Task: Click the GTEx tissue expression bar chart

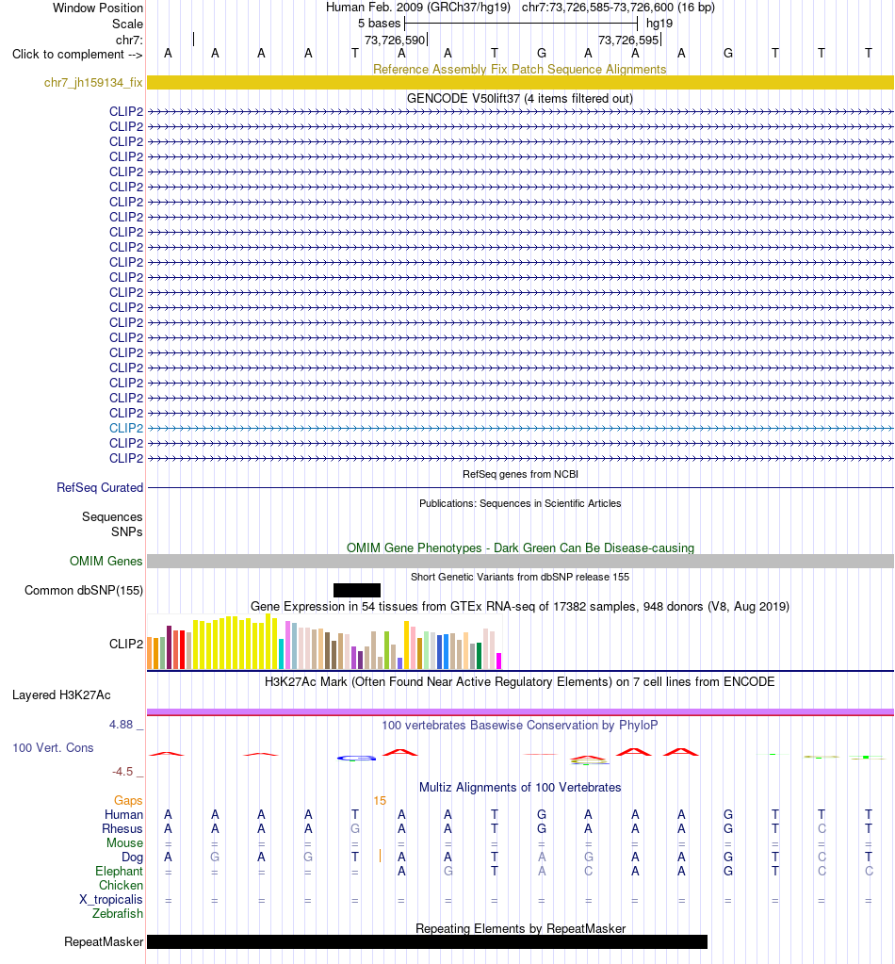Action: (325, 641)
